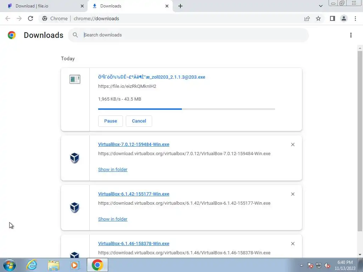Open the taskbar clock showing 6:40 PM
Screen dimensions: 363x272
coord(345,265)
